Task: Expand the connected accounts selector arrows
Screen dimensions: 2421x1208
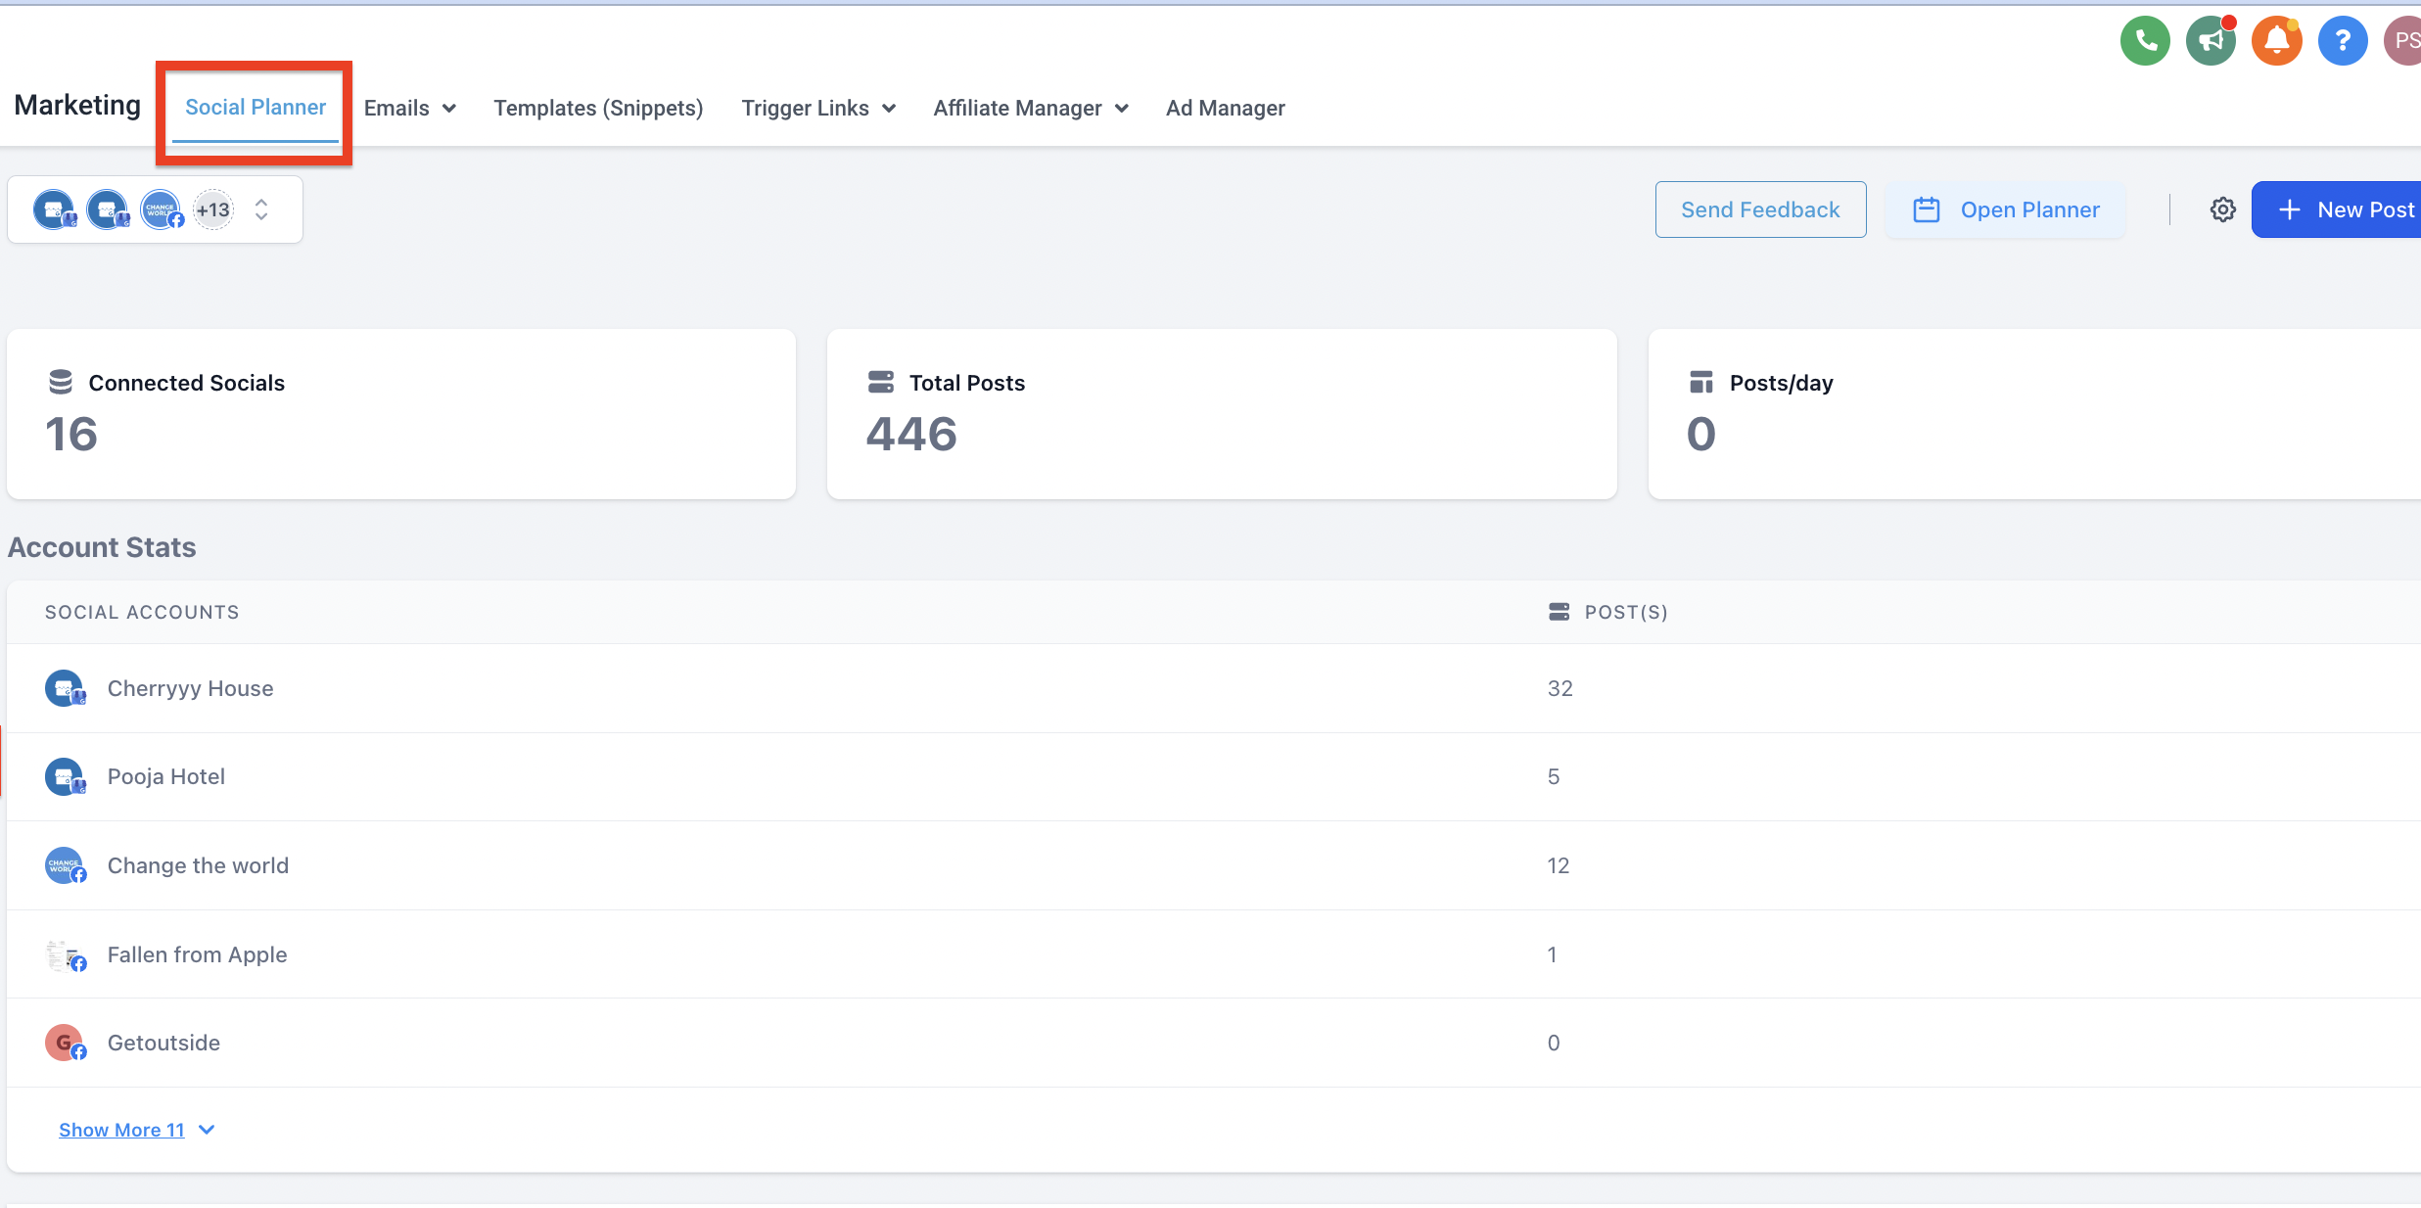Action: tap(261, 209)
